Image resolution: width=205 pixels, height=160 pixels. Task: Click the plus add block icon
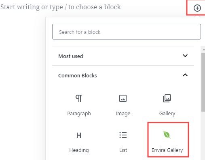197,8
